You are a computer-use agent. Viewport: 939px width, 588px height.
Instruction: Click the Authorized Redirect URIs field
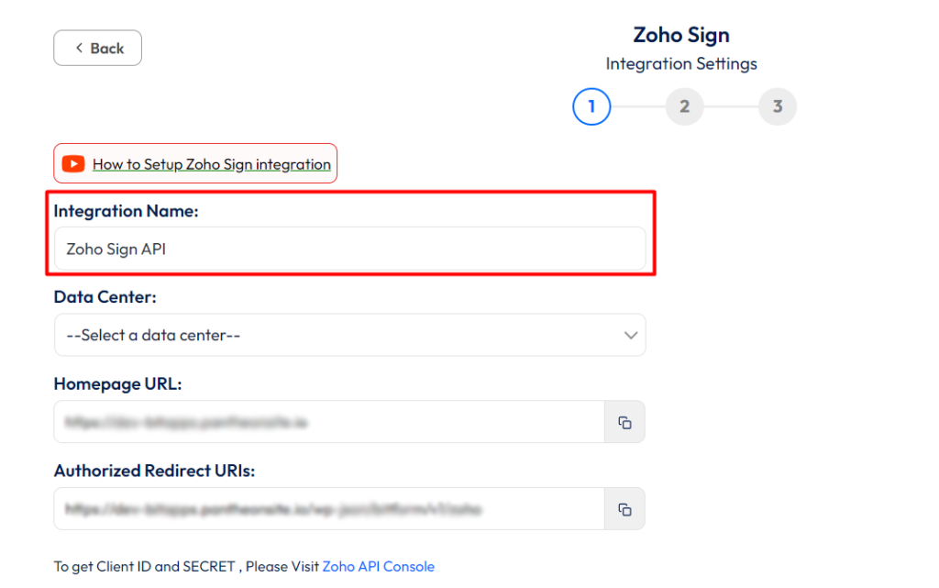(321, 508)
